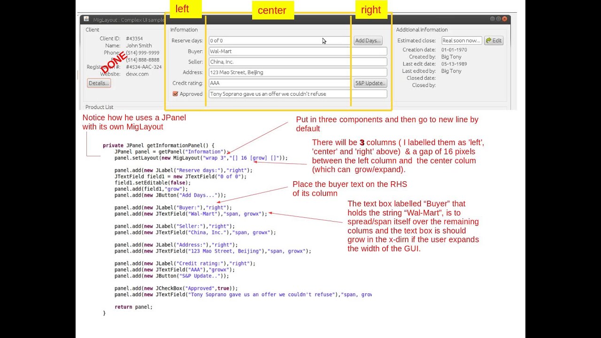This screenshot has width=601, height=338.
Task: Click the Closed date: label
Action: point(421,78)
